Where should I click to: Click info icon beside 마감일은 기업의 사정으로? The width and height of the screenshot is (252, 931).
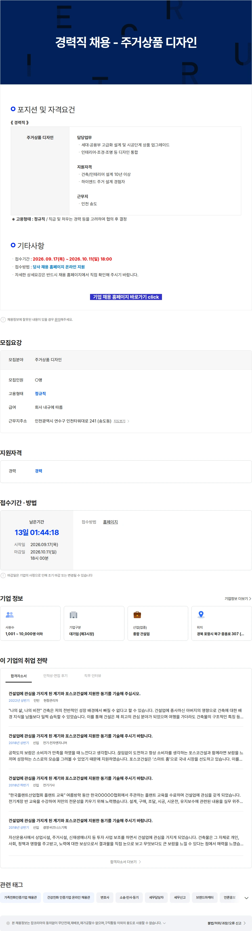(x=3, y=575)
